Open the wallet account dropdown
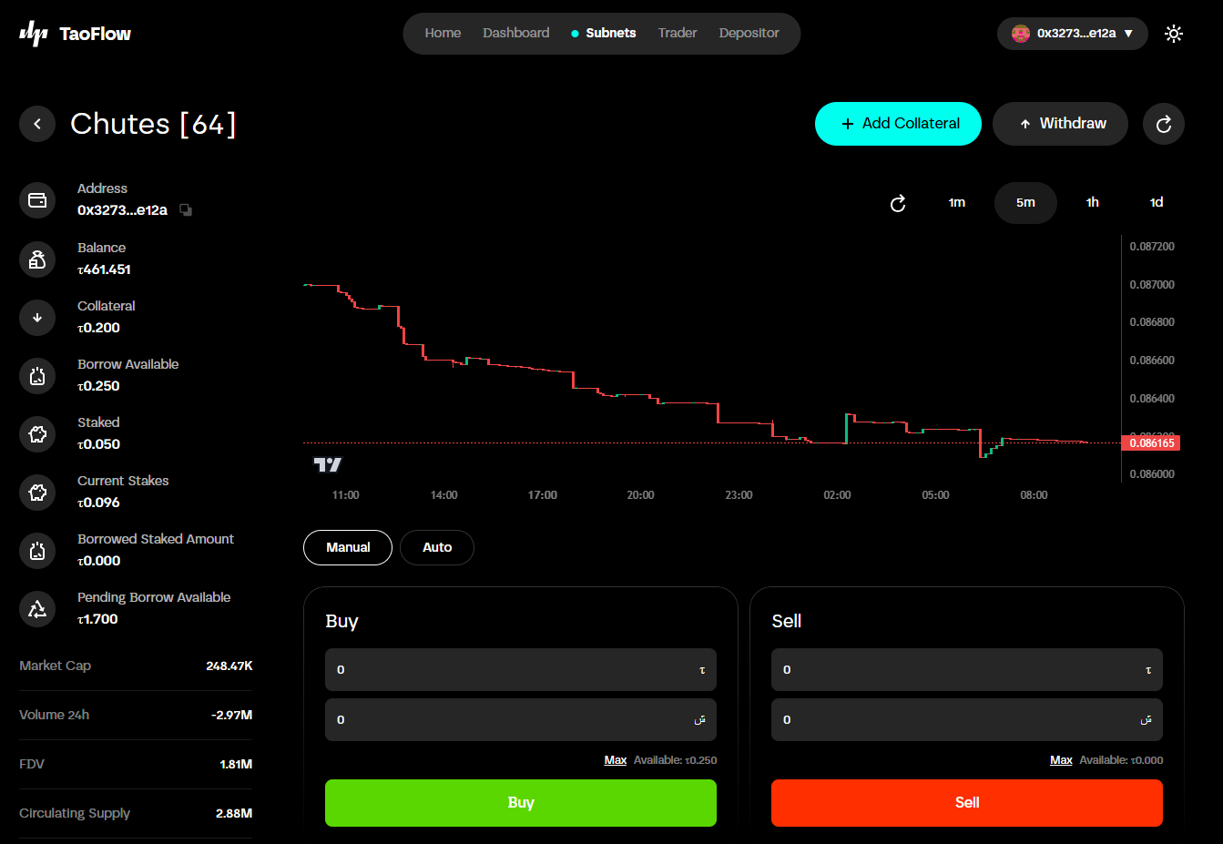 (x=1072, y=33)
